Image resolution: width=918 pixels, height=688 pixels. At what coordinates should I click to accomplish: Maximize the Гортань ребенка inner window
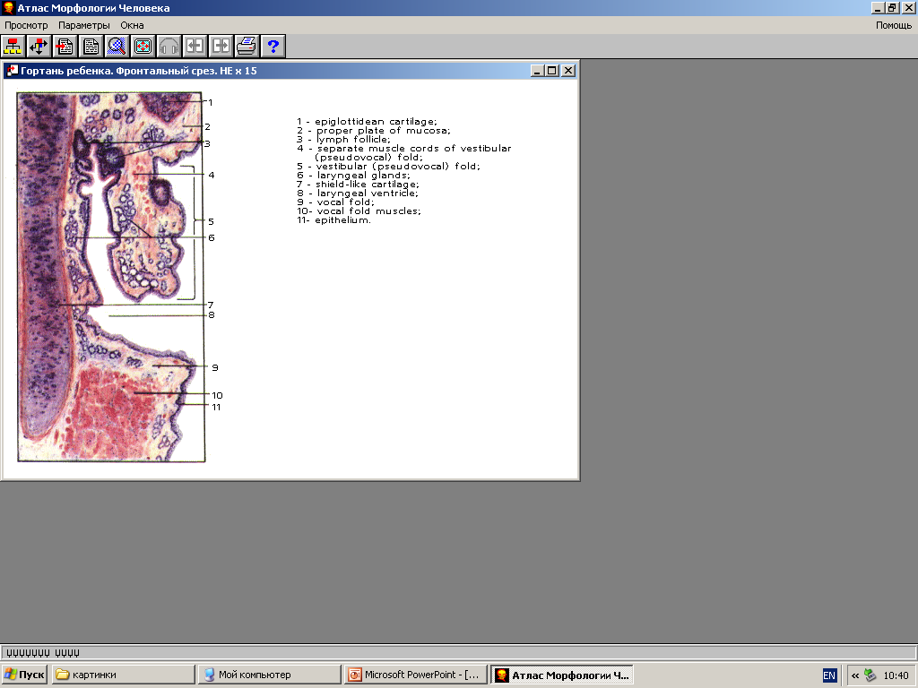[x=552, y=71]
